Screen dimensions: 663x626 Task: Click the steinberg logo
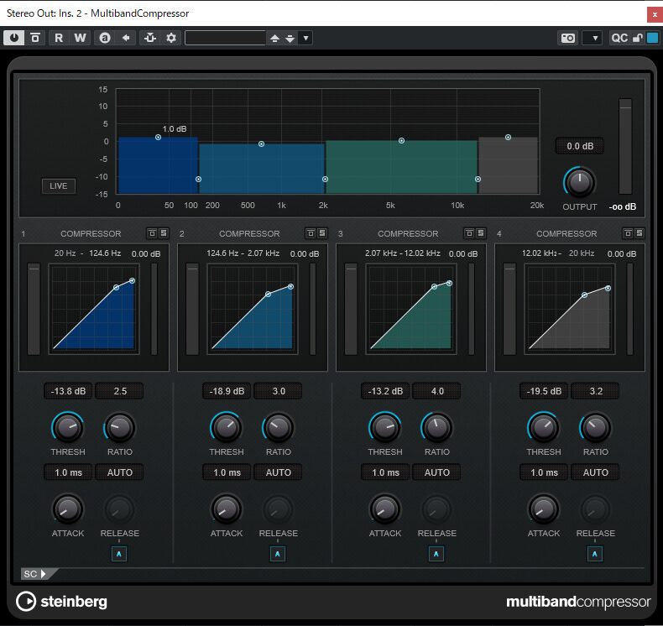(x=62, y=602)
